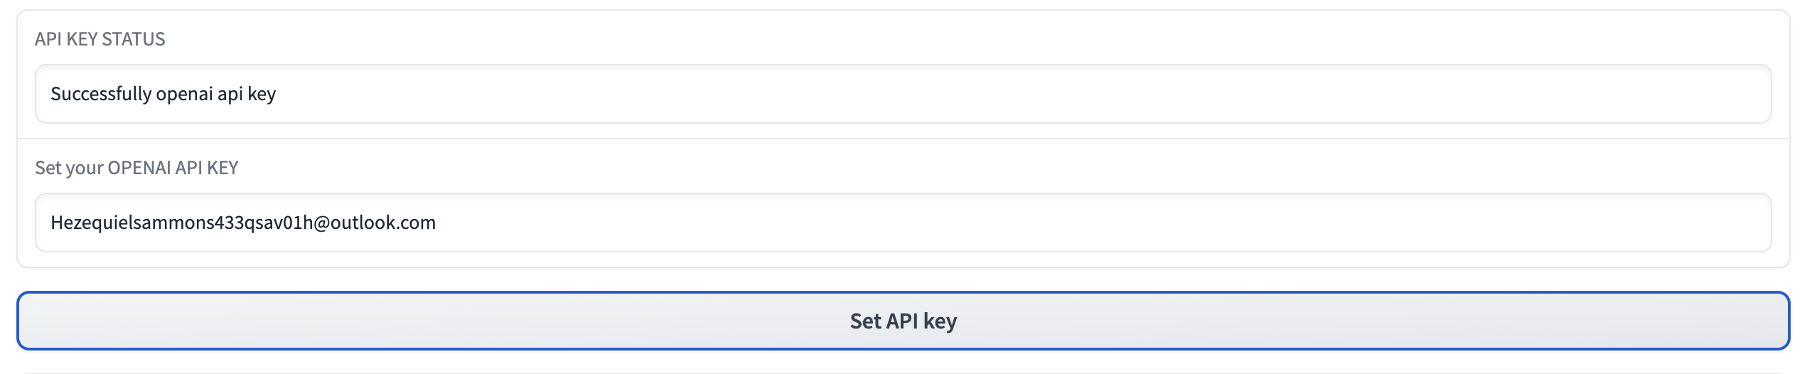Screen dimensions: 1817x374
Task: Click the Set API key button
Action: [x=903, y=321]
